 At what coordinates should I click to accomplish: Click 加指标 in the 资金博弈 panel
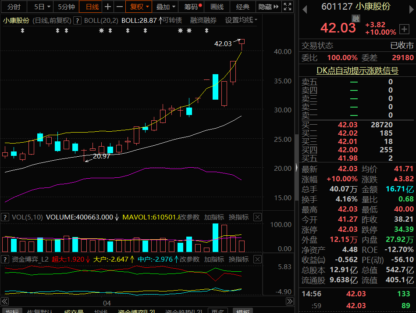click(x=214, y=259)
